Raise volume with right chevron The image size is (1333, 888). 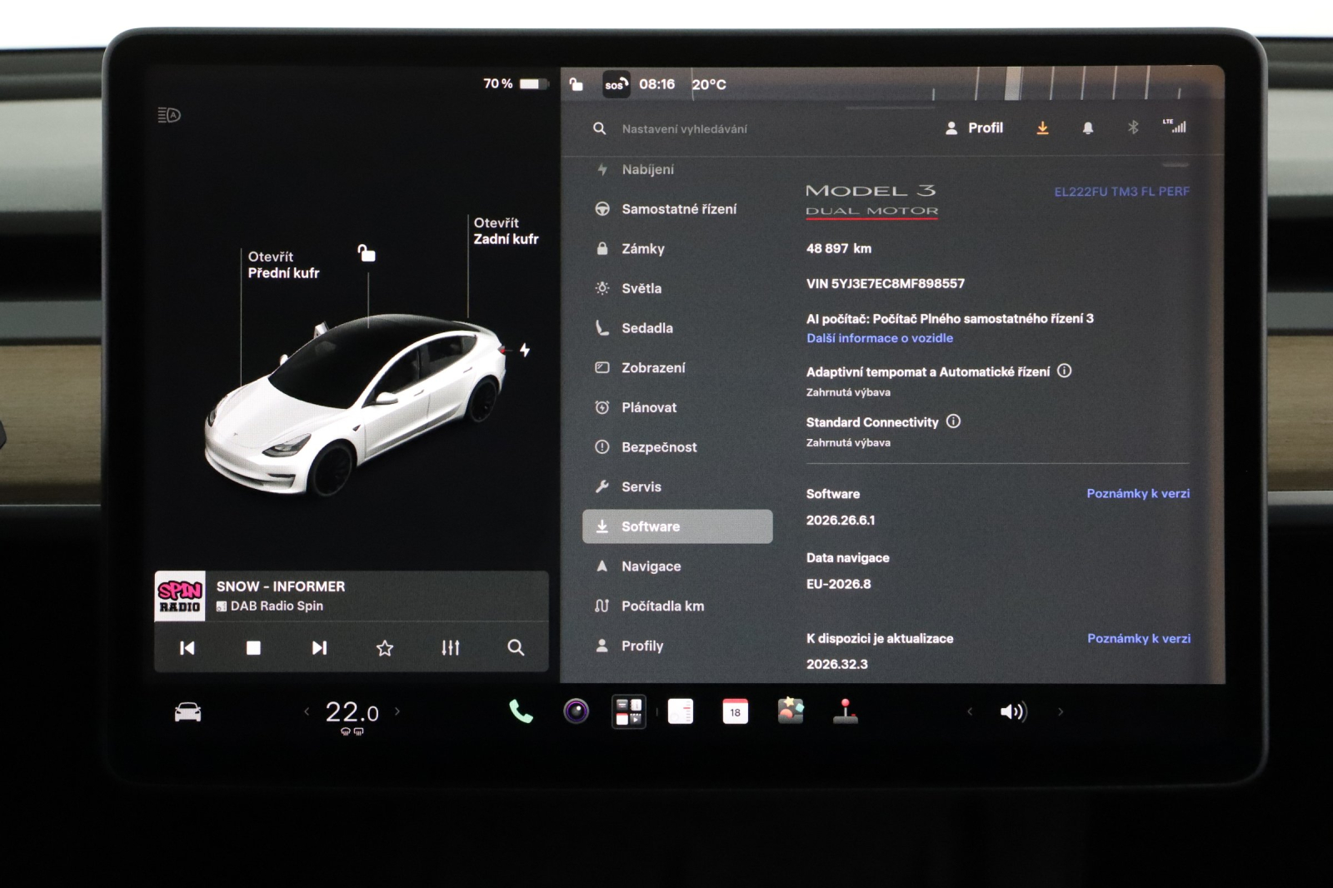(1061, 711)
